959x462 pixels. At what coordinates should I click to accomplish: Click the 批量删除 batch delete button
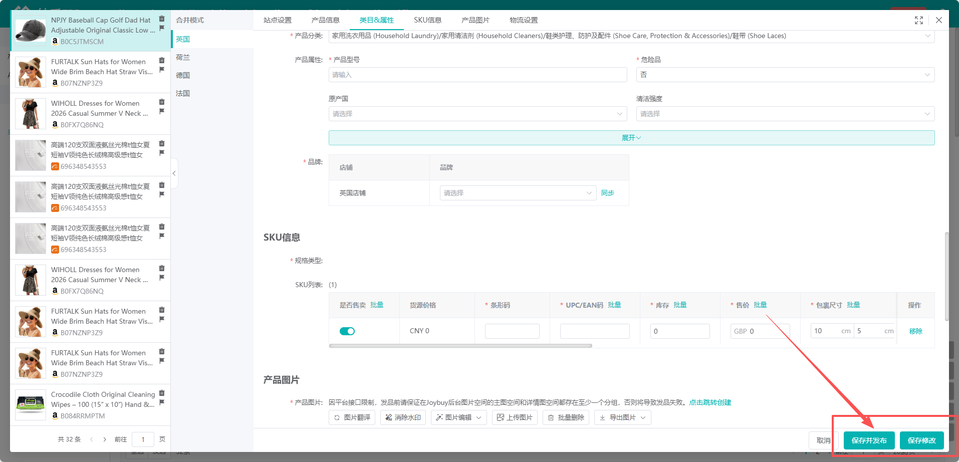[566, 417]
